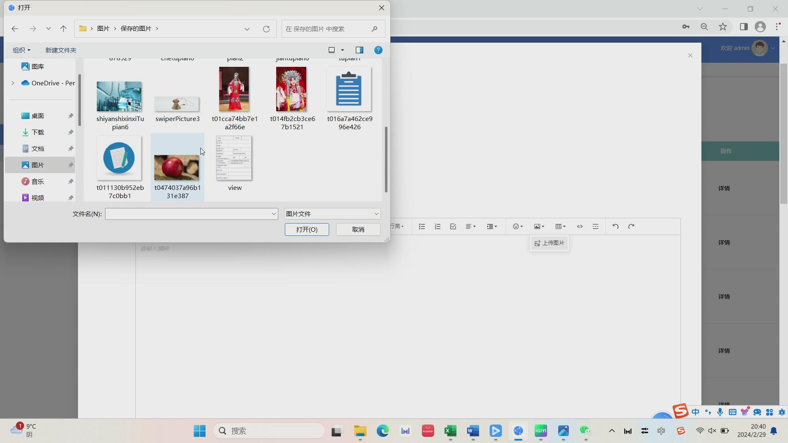
Task: Refresh the folder with the reload icon
Action: coord(266,29)
